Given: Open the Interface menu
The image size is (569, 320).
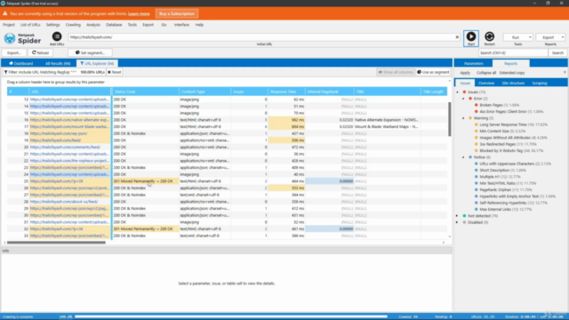Looking at the screenshot, I should (181, 25).
